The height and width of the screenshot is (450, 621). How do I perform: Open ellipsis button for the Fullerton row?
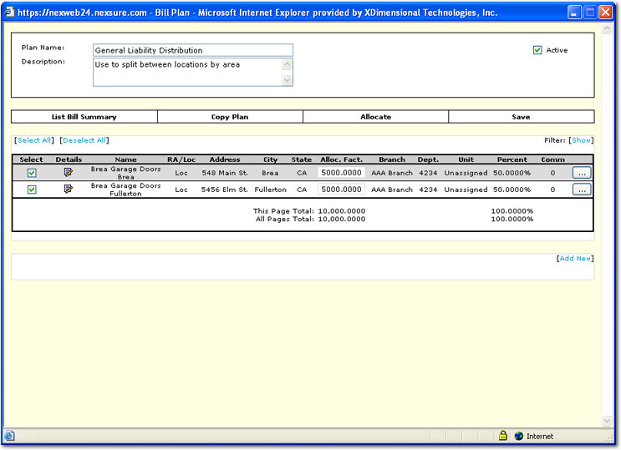582,190
